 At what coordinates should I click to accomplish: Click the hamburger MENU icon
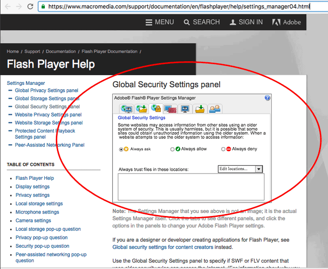(149, 22)
